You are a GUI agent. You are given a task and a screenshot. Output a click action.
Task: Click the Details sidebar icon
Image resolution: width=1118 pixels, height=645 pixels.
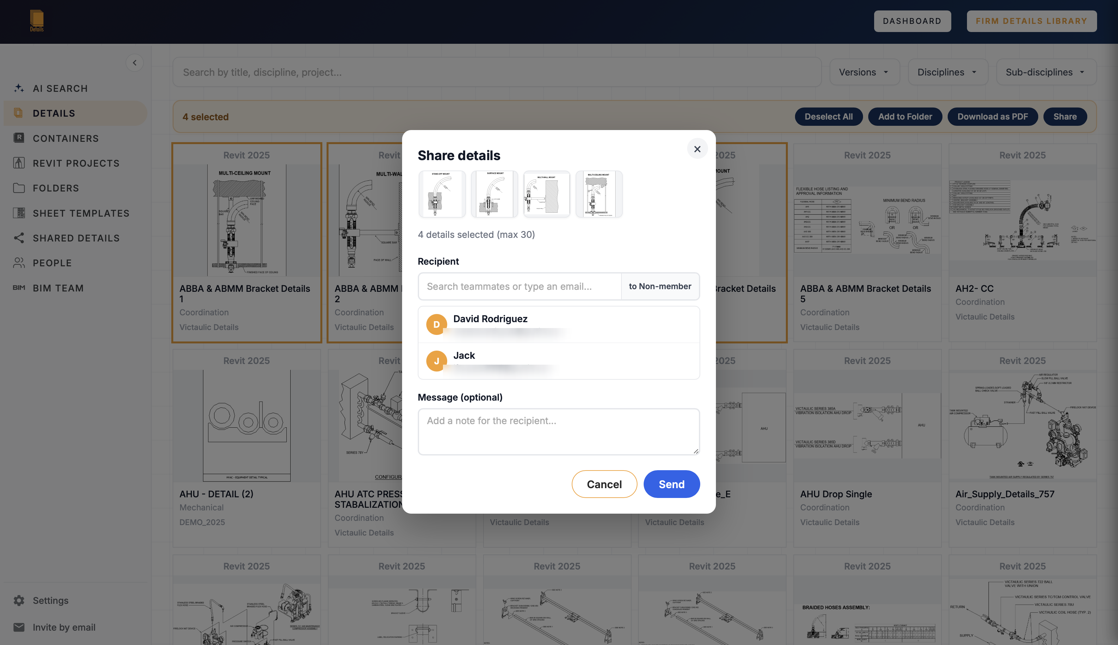[18, 113]
